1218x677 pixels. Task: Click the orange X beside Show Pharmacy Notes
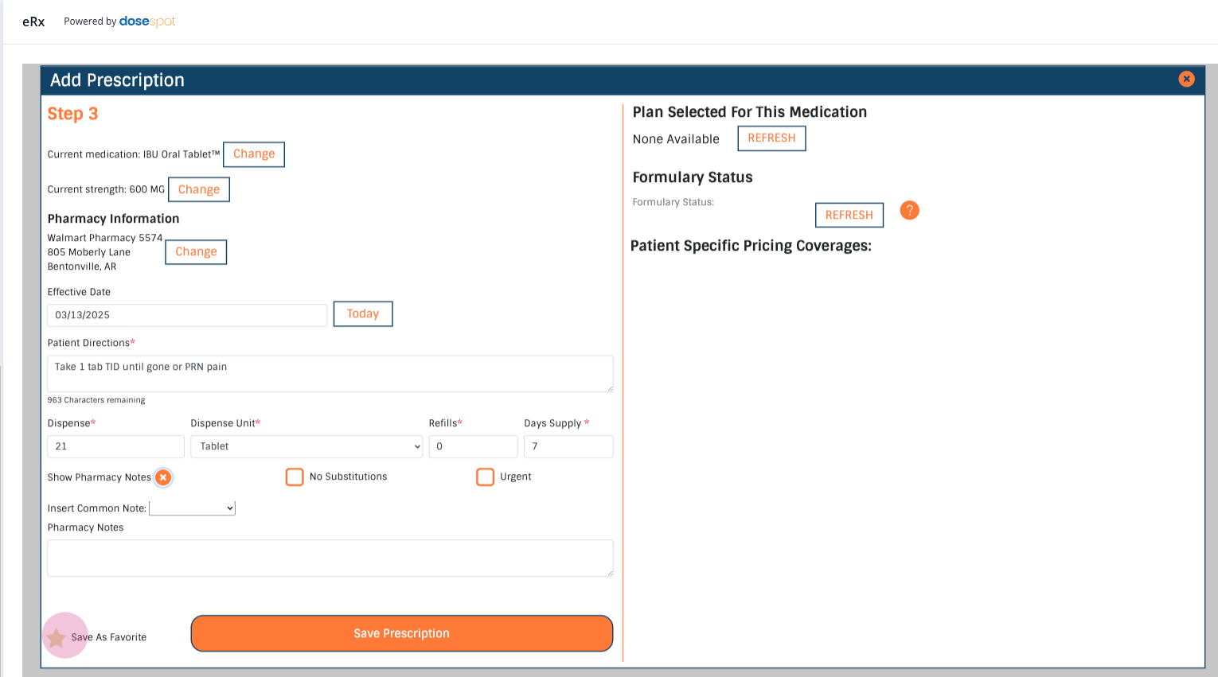(x=163, y=477)
